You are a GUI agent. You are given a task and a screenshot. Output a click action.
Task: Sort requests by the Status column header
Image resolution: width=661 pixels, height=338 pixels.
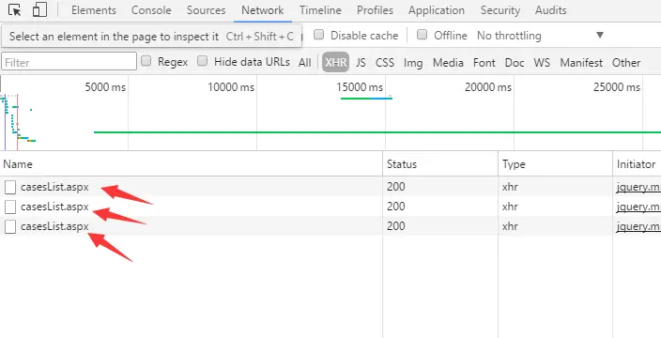(440, 164)
